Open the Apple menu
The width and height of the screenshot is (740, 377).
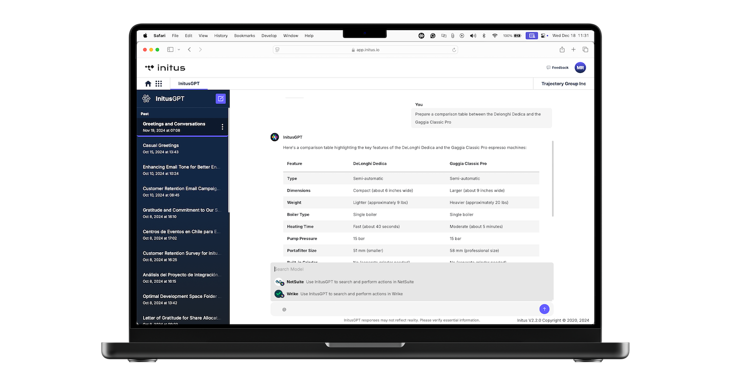[146, 36]
